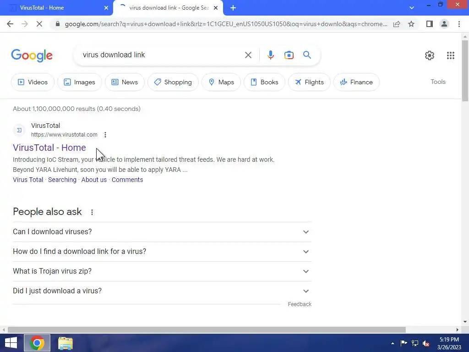Open the Comments sitelink
The image size is (469, 352).
pos(127,180)
